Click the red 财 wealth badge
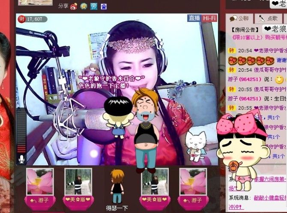Screen dimensions: 287x213 click(x=21, y=19)
